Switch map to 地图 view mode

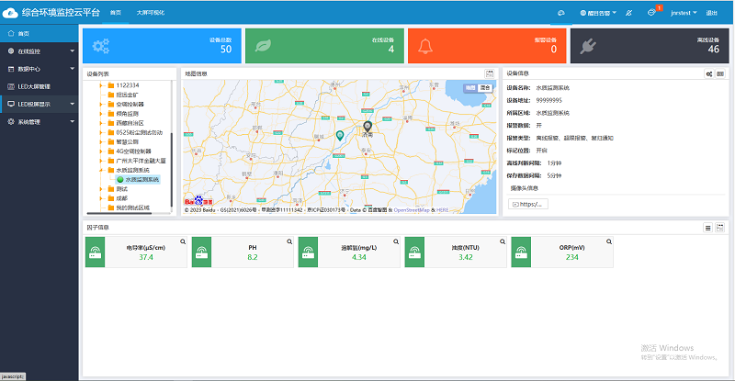(469, 87)
